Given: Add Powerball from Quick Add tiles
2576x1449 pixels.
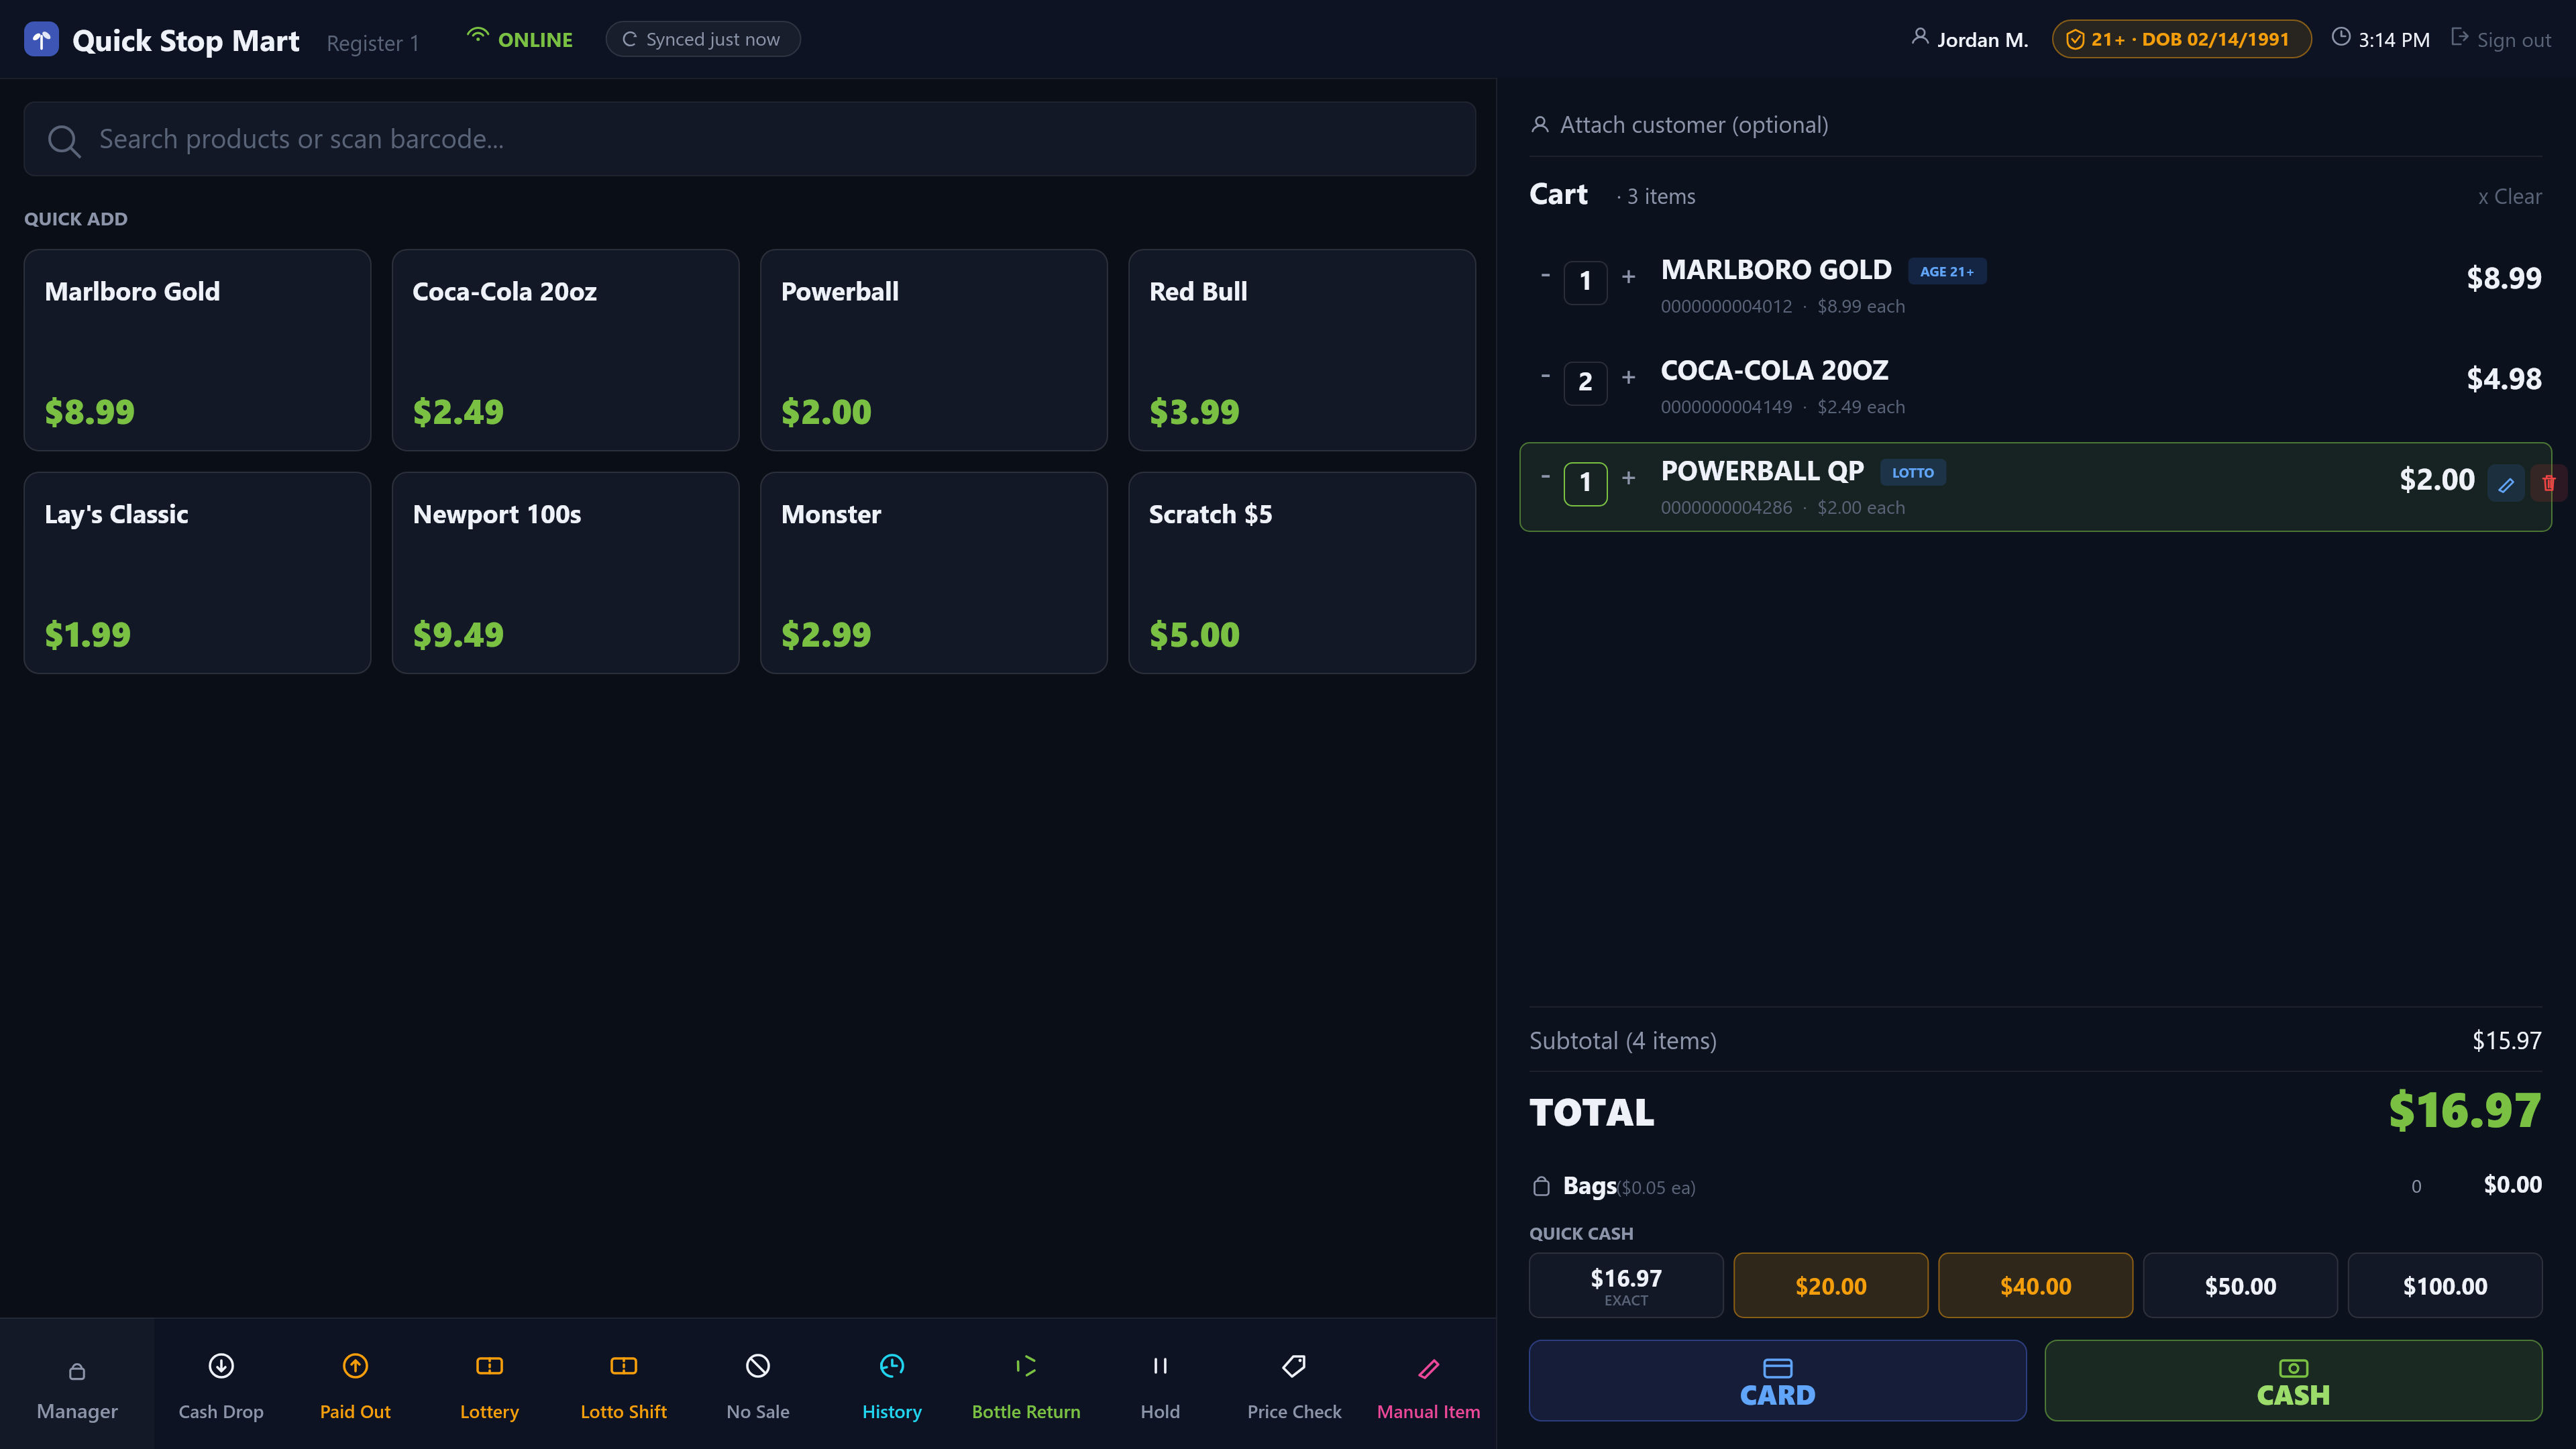Looking at the screenshot, I should coord(933,350).
